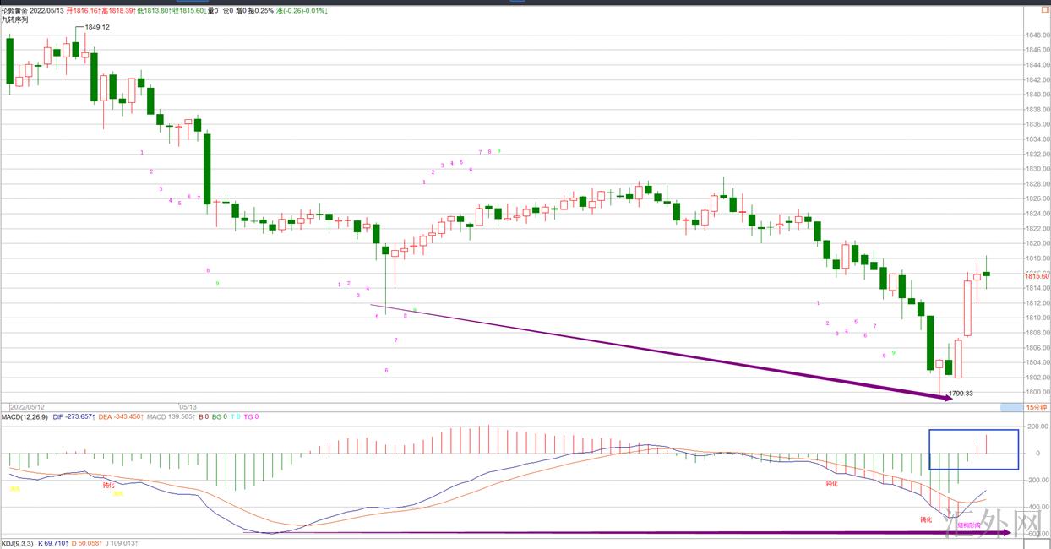Select the blue rectangle annotation in MACD panel
The image size is (1051, 549).
point(973,431)
